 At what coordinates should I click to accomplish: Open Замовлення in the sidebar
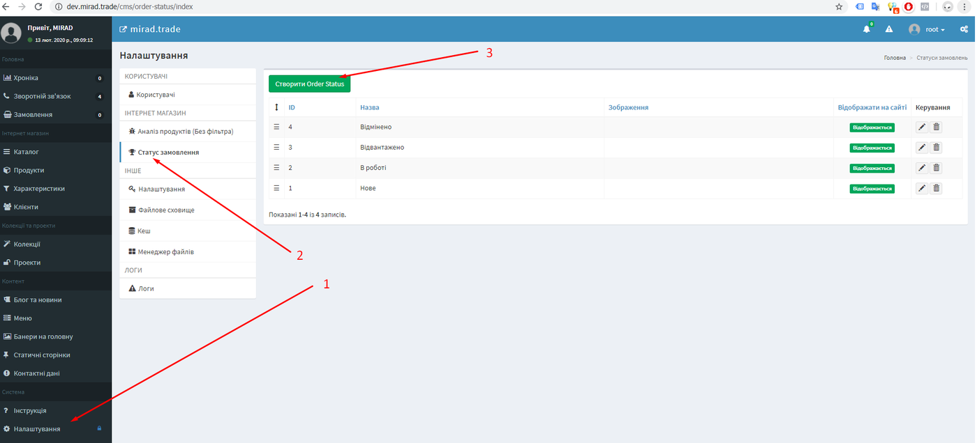pyautogui.click(x=56, y=114)
